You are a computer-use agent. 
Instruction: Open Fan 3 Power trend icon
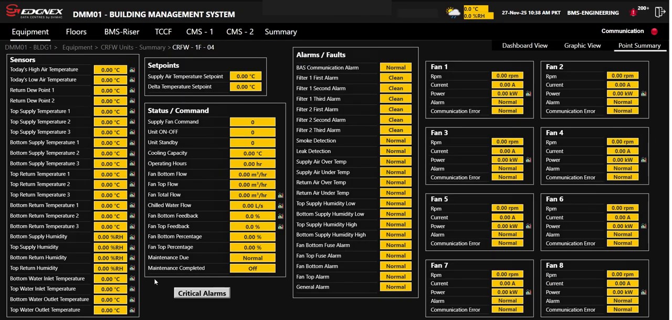click(528, 160)
